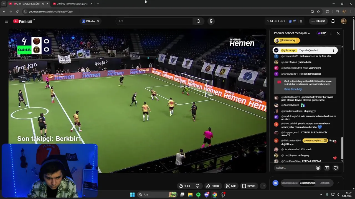355x199 pixels.
Task: Open the install/cast icon in address bar
Action: click(312, 12)
